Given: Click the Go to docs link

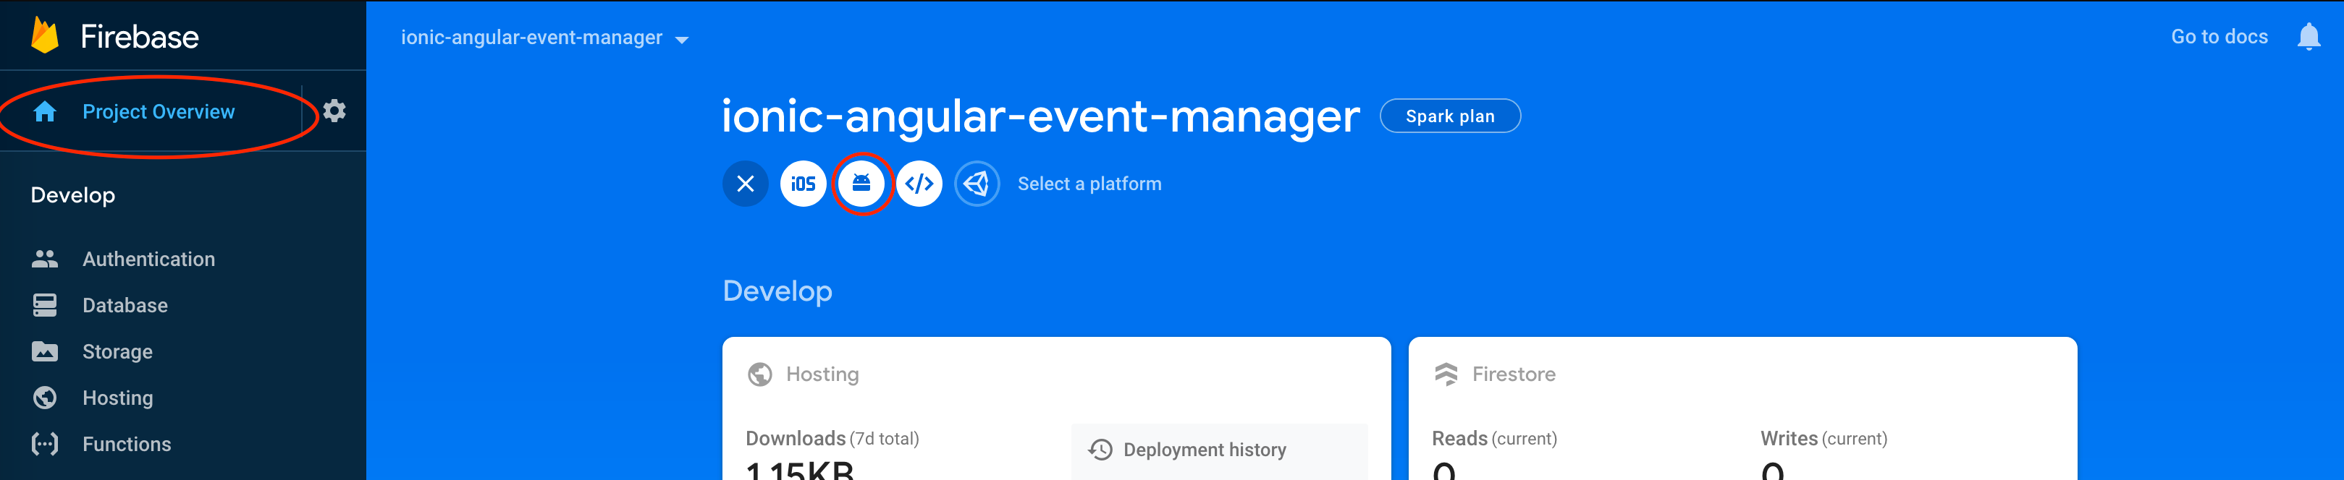Looking at the screenshot, I should click(2219, 36).
